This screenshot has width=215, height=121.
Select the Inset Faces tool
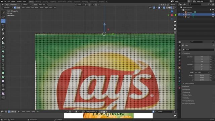3,56
